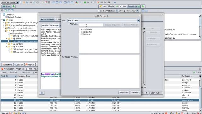Click the split response view icon near Cuerpo dropdown
202x114 pixels.
pos(143,11)
